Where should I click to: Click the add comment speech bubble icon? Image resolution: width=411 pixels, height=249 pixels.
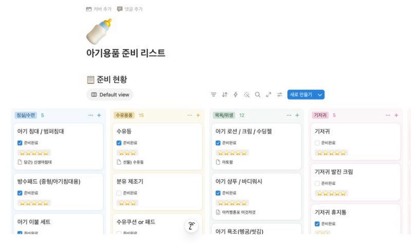pyautogui.click(x=120, y=9)
